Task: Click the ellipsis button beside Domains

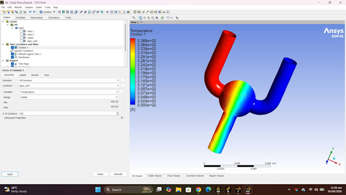Action: 123,80
